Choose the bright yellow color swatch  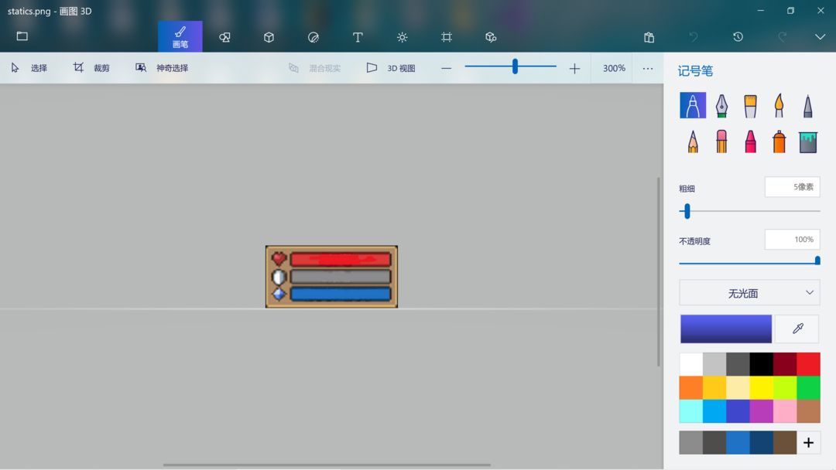coord(762,387)
